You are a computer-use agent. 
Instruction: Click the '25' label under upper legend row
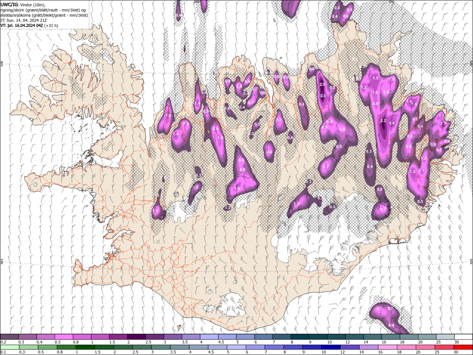coord(438,342)
